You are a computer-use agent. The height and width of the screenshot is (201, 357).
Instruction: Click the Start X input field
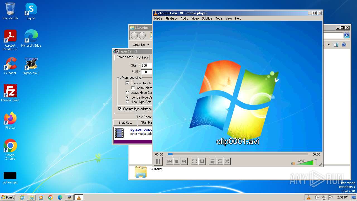[x=146, y=66]
